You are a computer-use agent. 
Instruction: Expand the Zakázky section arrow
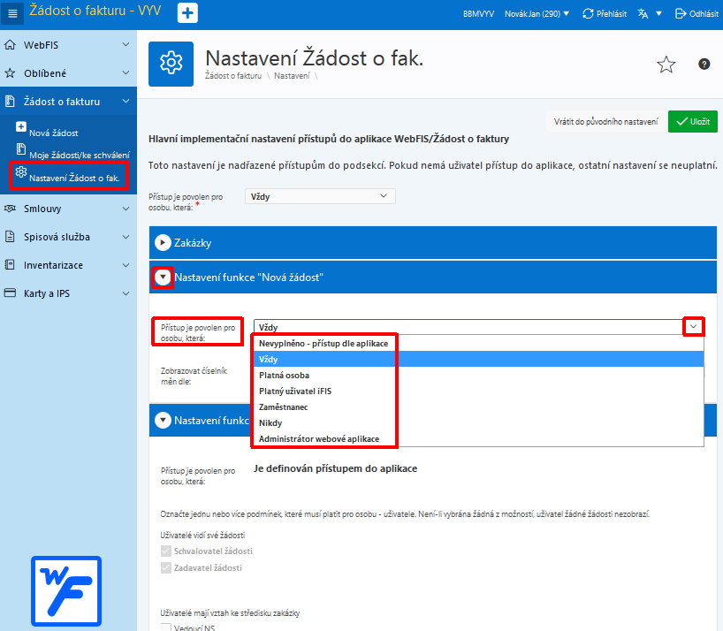pos(163,242)
